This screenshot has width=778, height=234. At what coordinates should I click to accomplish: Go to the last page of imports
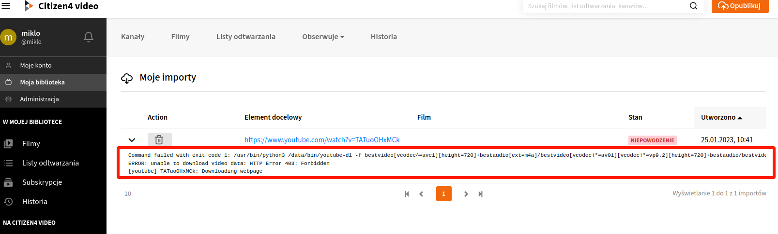(480, 194)
